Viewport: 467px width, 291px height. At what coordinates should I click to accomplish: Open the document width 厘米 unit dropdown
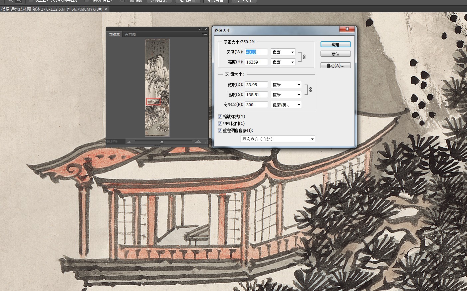(x=286, y=85)
